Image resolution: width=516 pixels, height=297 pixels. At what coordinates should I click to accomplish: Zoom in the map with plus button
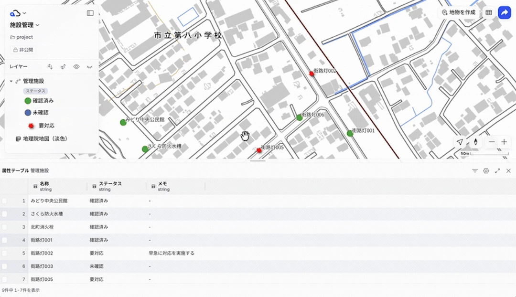(x=504, y=142)
